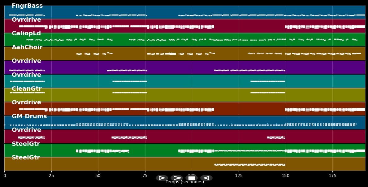Select the CaliopLd track label

point(26,33)
